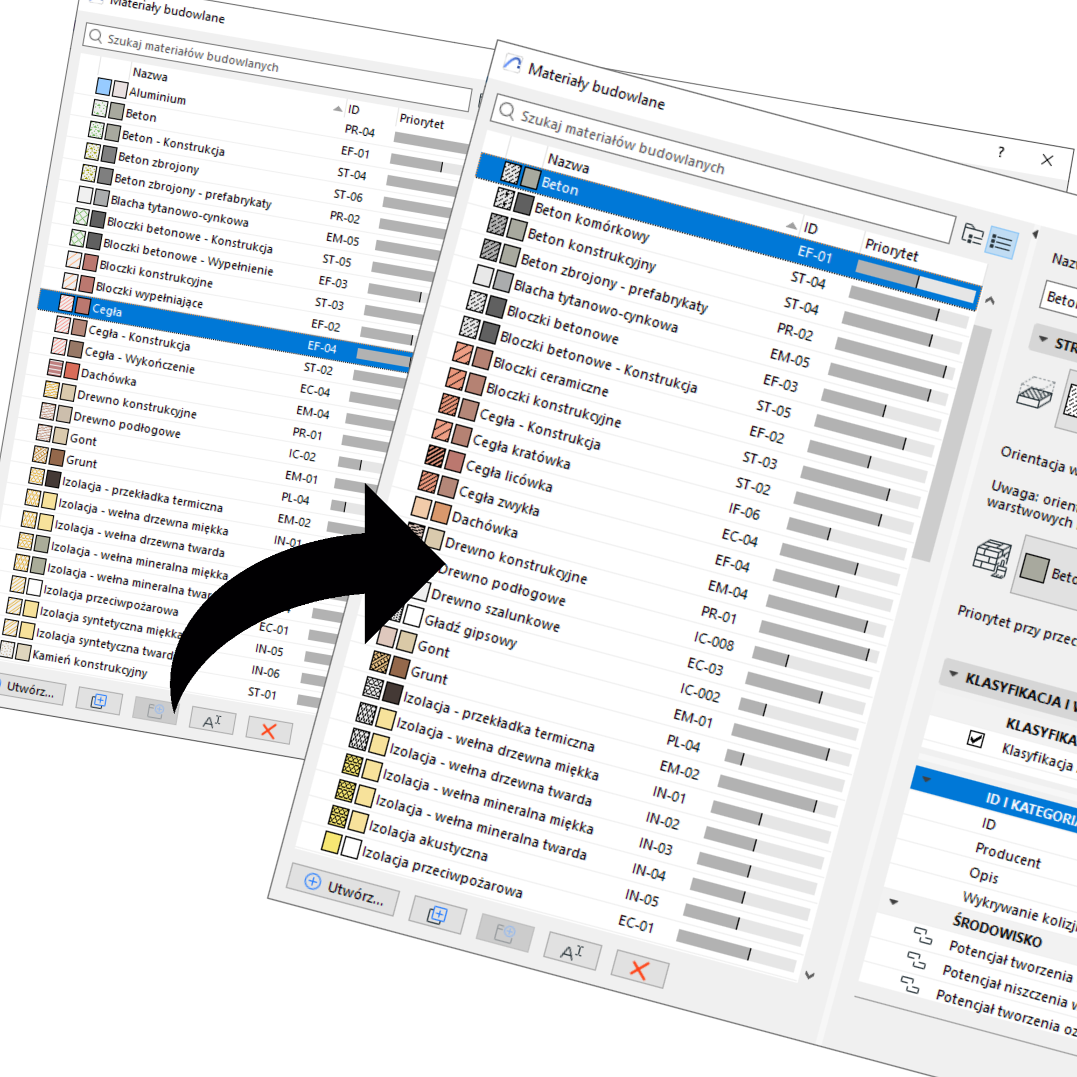
Task: Click the Archicad icon in front dialog title
Action: (x=512, y=64)
